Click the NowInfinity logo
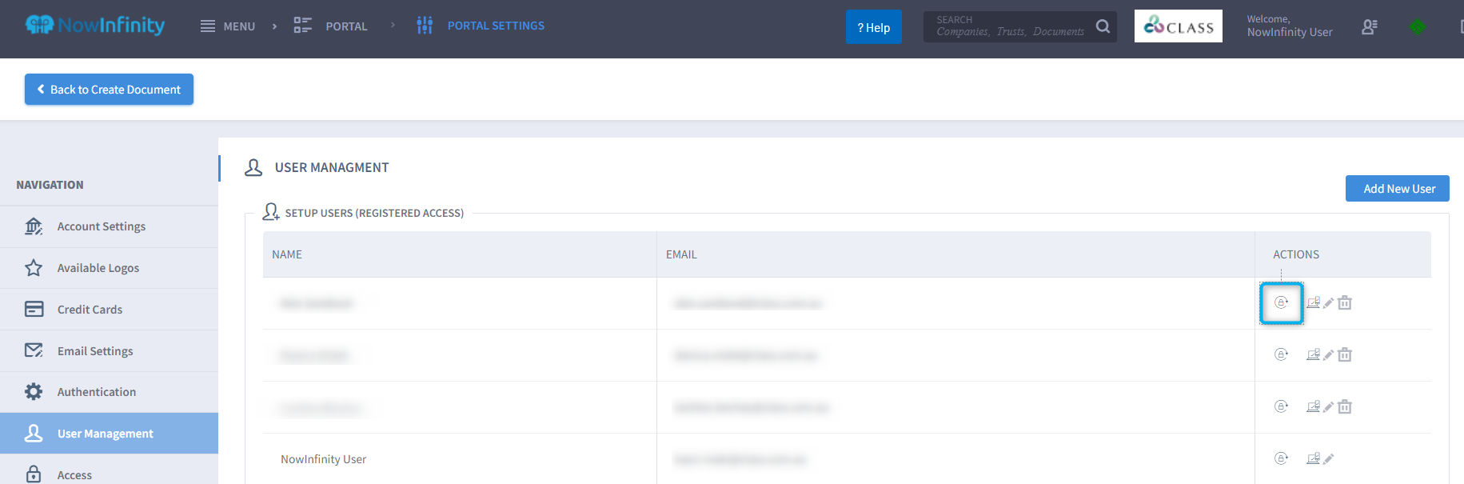This screenshot has width=1464, height=484. 94,26
